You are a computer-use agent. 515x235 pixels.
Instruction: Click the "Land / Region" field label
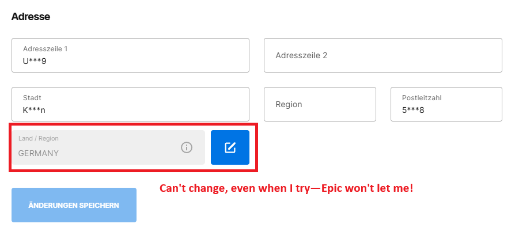click(39, 138)
